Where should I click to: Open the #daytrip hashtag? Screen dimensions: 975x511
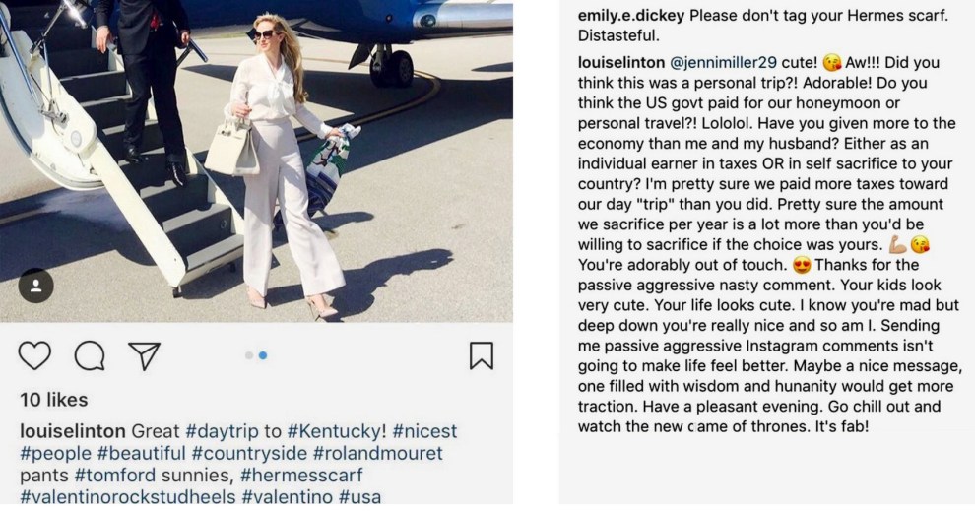[x=219, y=432]
